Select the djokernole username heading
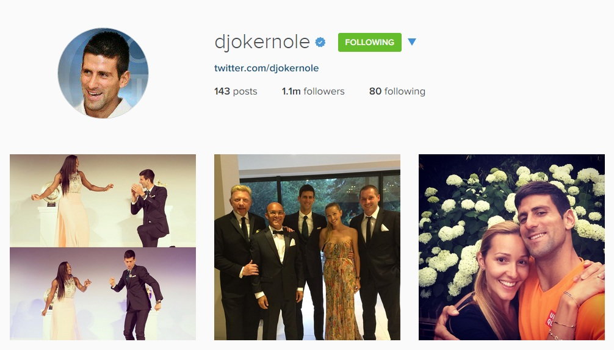Viewport: 614px width, 350px height. 262,42
